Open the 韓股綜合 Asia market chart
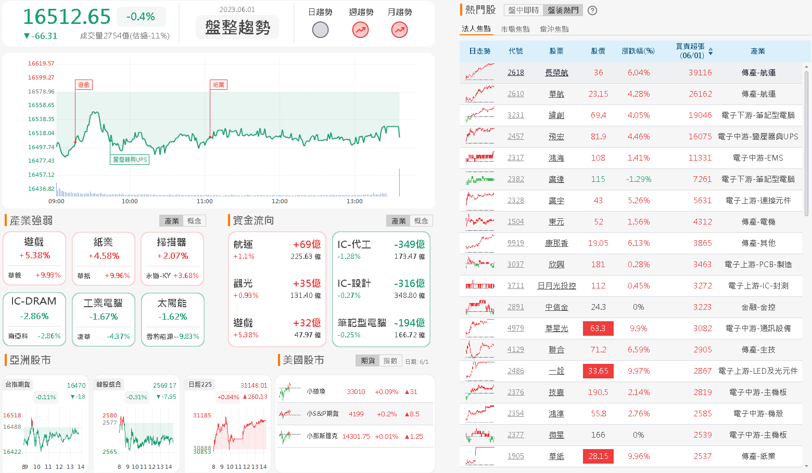This screenshot has width=812, height=473. (x=136, y=424)
